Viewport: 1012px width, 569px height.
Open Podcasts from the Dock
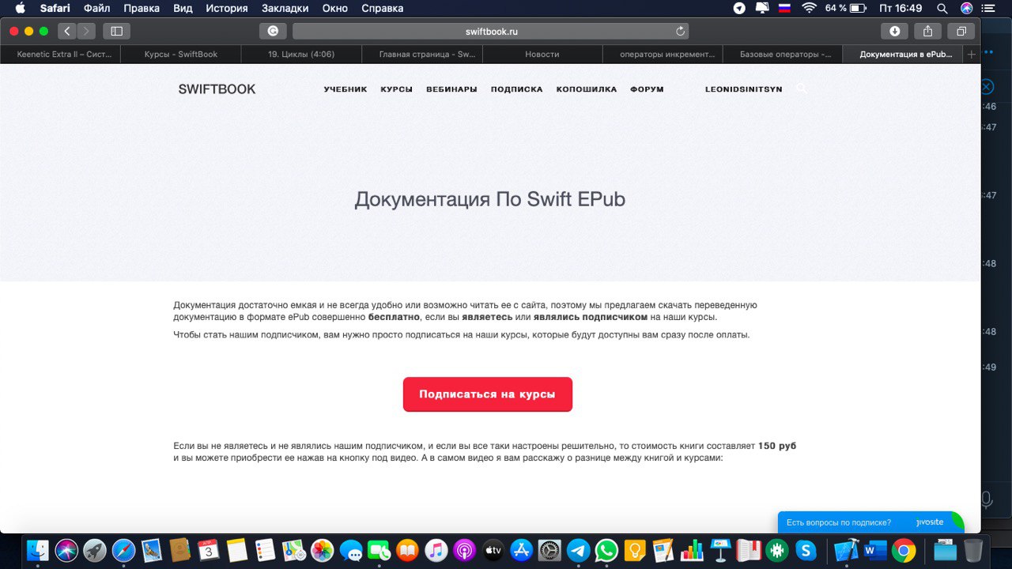pyautogui.click(x=465, y=549)
